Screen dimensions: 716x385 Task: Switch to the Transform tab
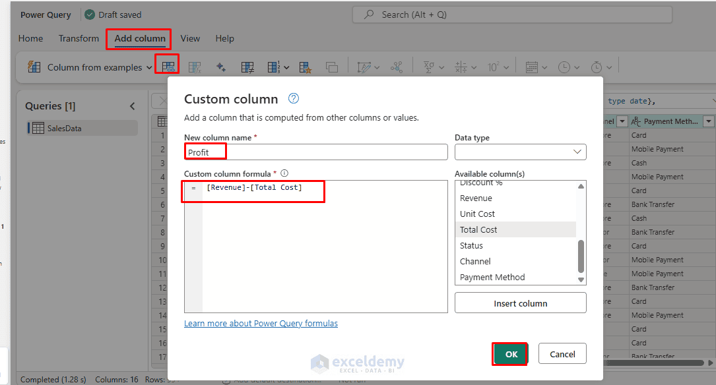pos(79,38)
